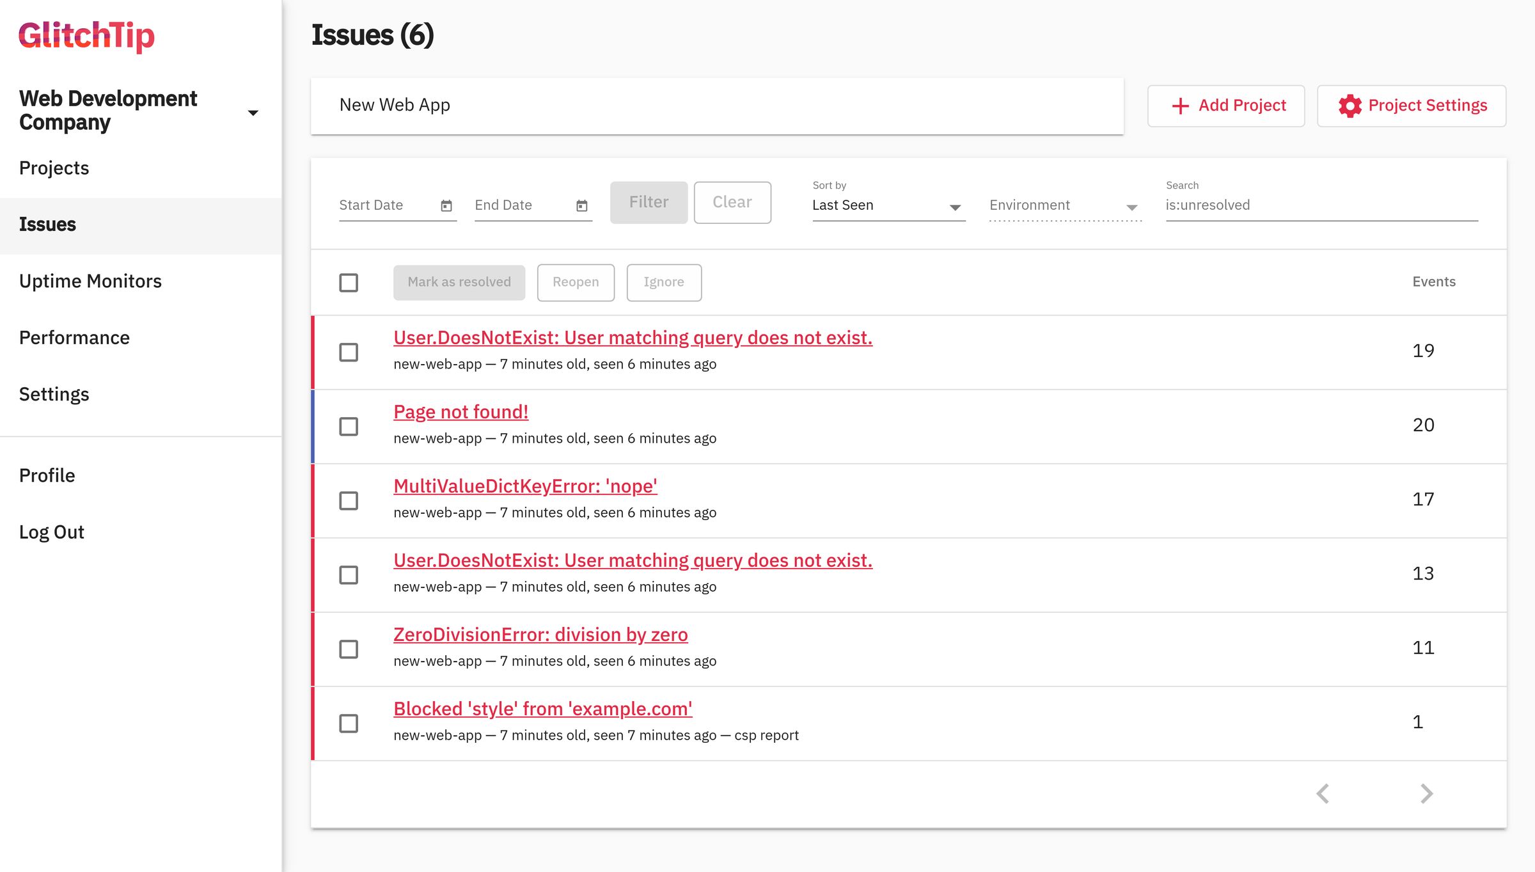Click the Mark as resolved button

tap(459, 282)
